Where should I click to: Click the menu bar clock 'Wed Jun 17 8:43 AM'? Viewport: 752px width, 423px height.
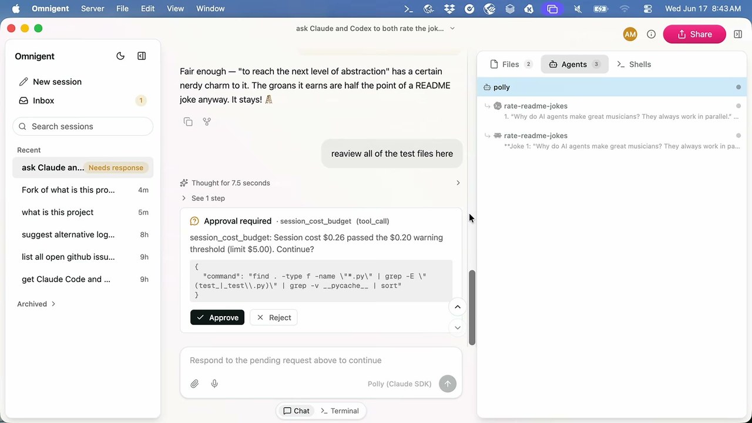(x=703, y=8)
